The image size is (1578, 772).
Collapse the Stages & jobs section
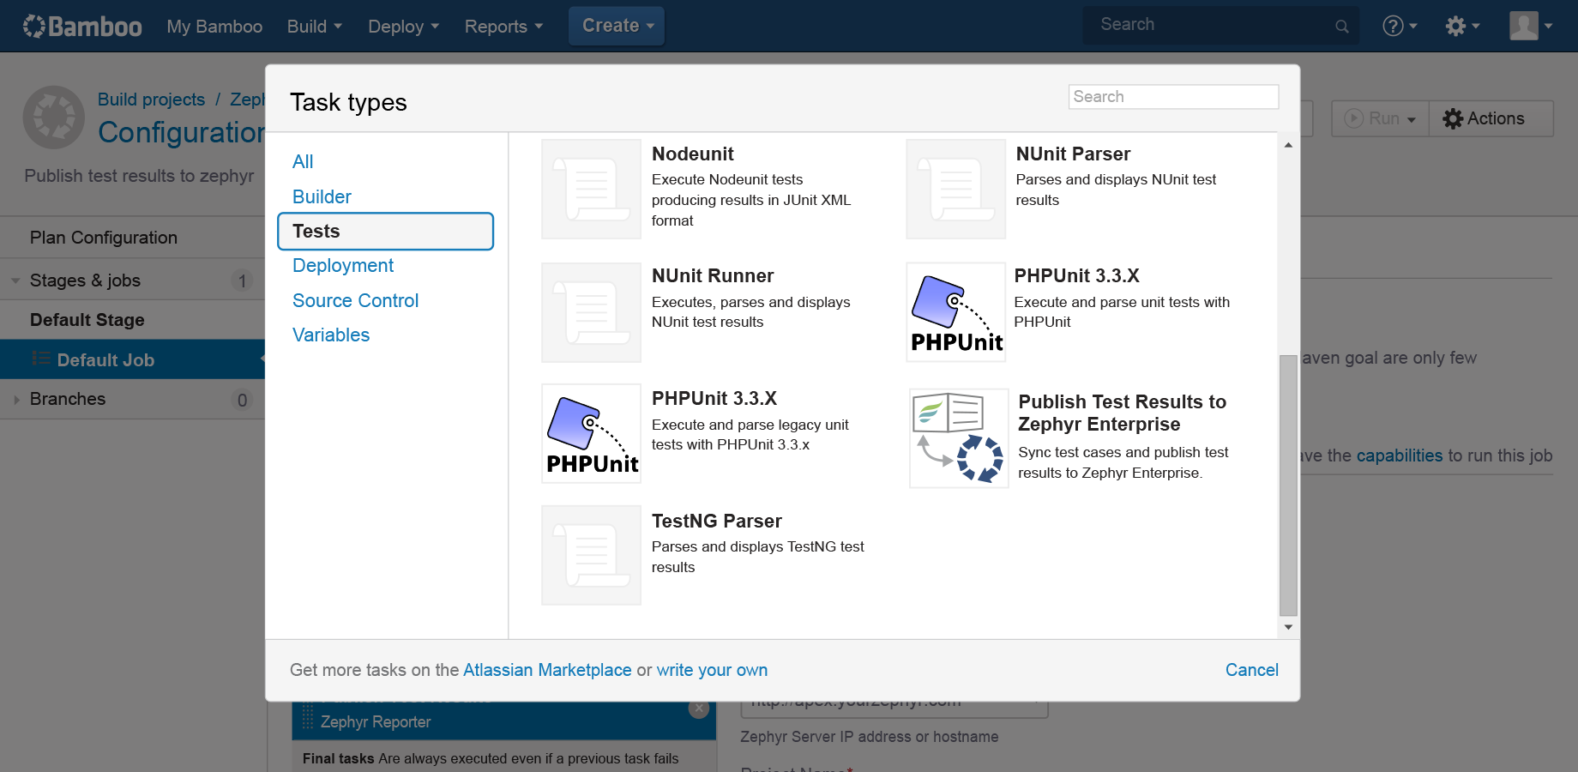click(15, 280)
